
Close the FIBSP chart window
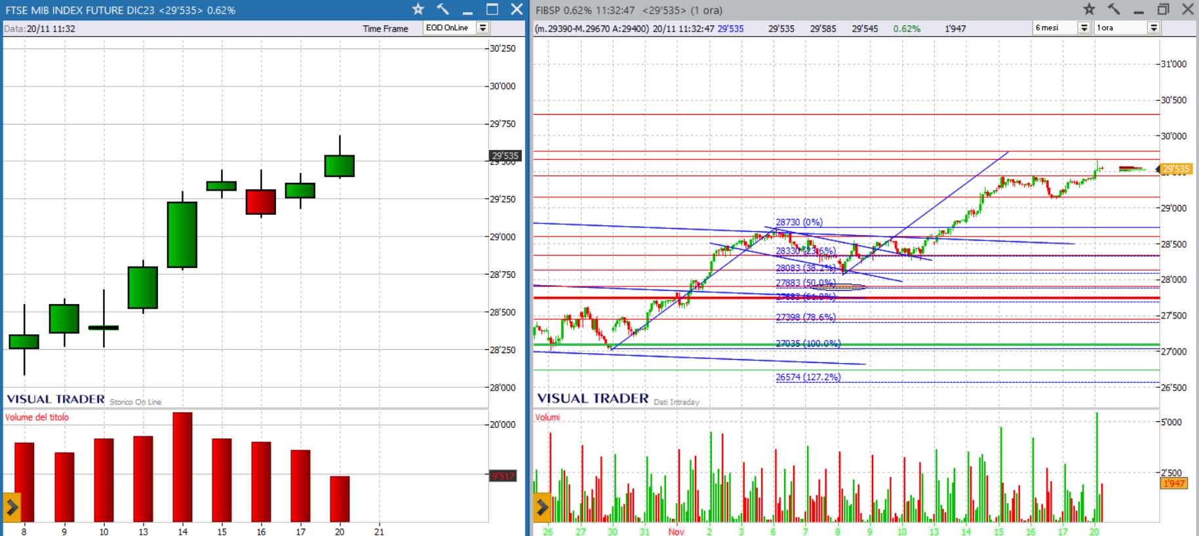coord(1188,9)
